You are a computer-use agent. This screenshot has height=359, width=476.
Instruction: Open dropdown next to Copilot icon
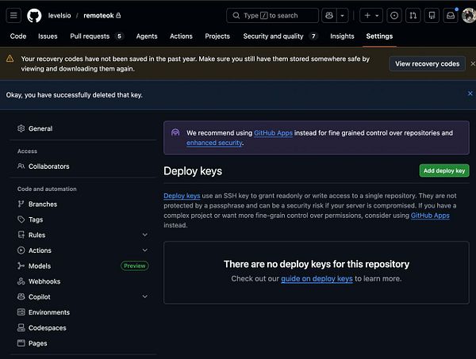[343, 16]
